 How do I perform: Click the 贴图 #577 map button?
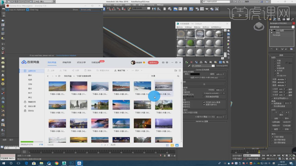pos(204,78)
